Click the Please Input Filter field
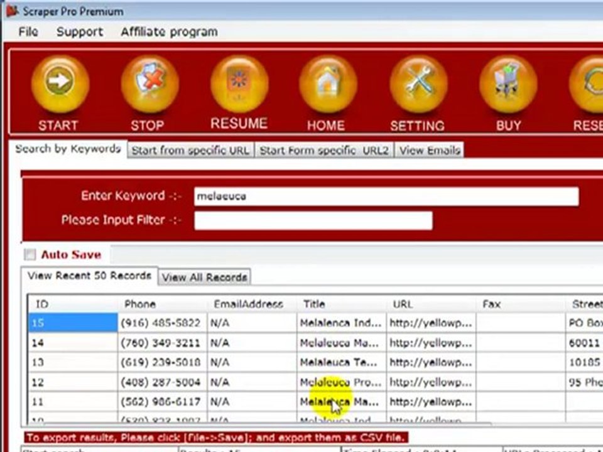 point(313,220)
